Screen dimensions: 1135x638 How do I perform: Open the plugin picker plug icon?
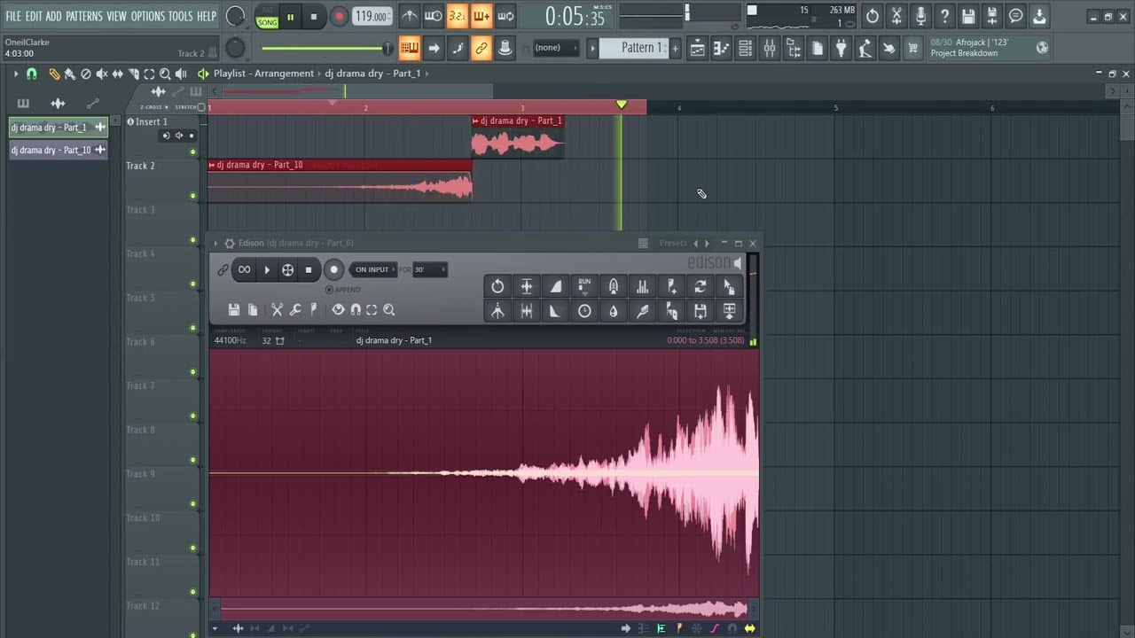pyautogui.click(x=841, y=48)
